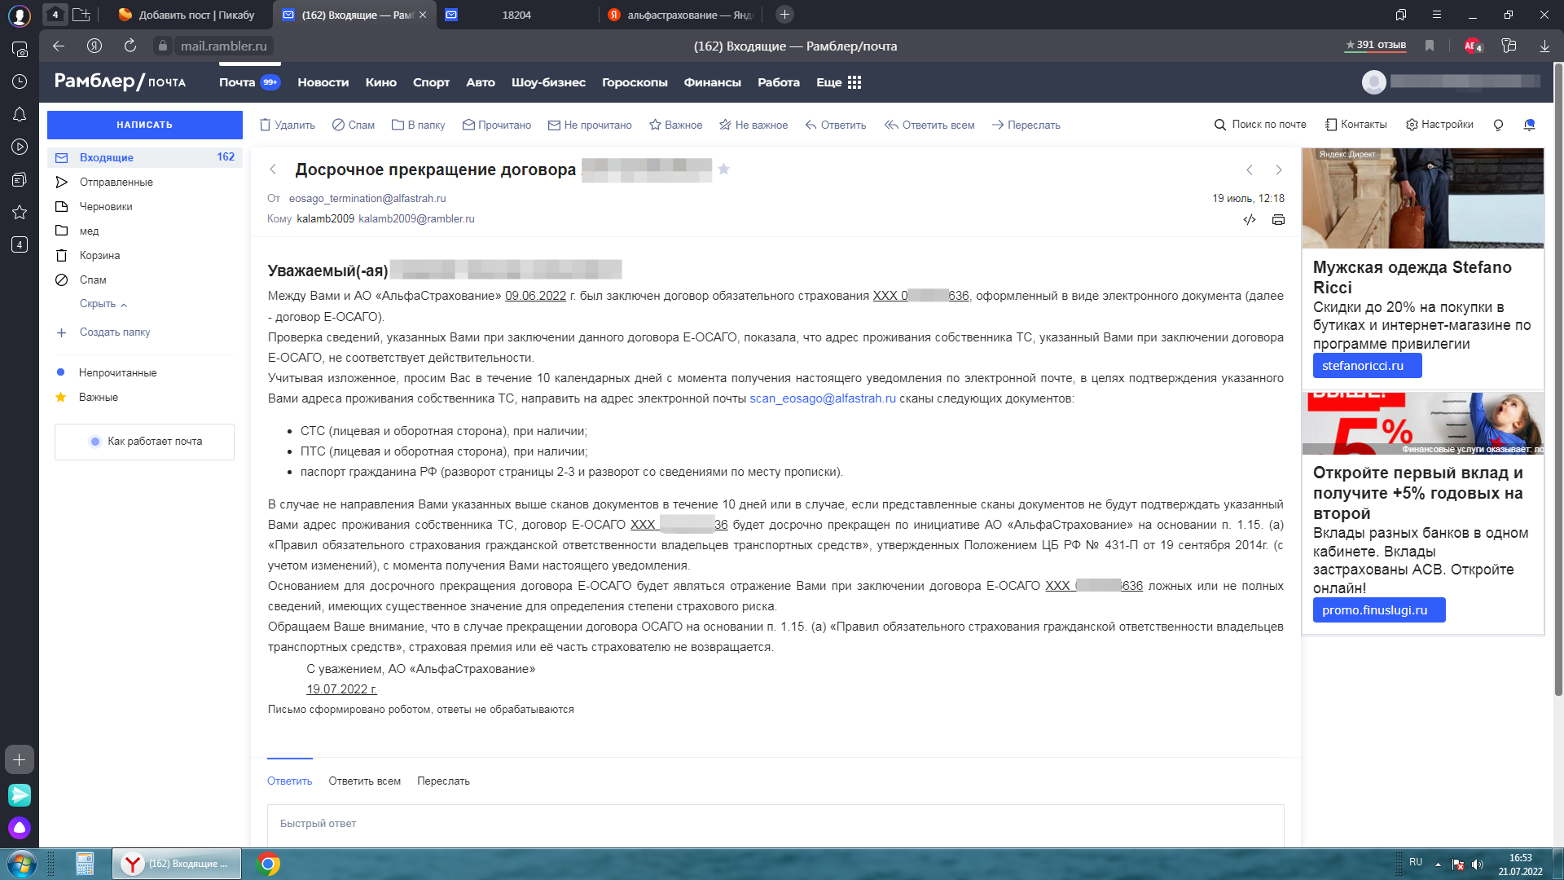Open Google Chrome from taskbar
This screenshot has width=1564, height=880.
(x=268, y=864)
